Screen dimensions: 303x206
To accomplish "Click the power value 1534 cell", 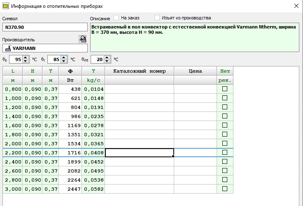I will [70, 143].
